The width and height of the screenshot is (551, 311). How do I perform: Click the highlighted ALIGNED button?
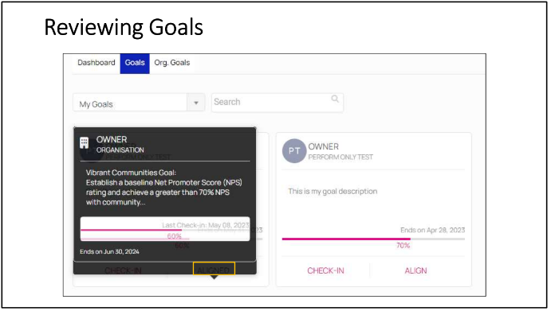(214, 269)
